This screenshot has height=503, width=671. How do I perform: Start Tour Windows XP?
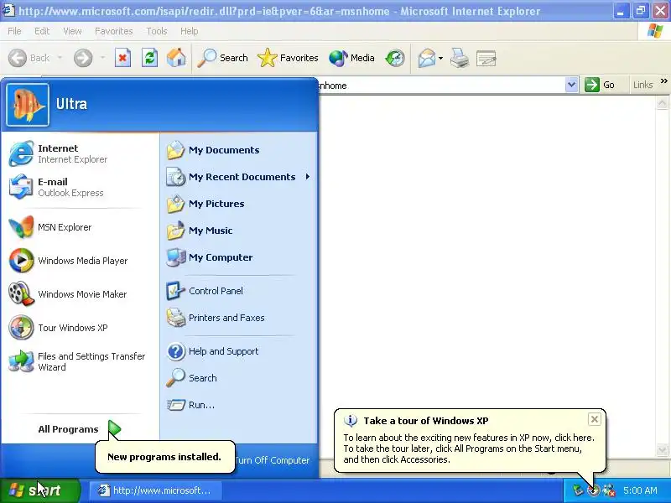coord(80,328)
